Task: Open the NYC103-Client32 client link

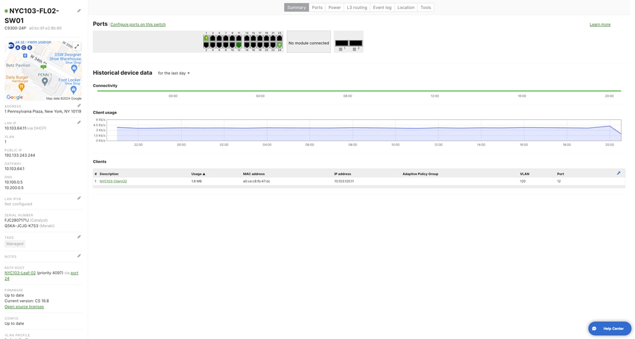Action: [113, 181]
